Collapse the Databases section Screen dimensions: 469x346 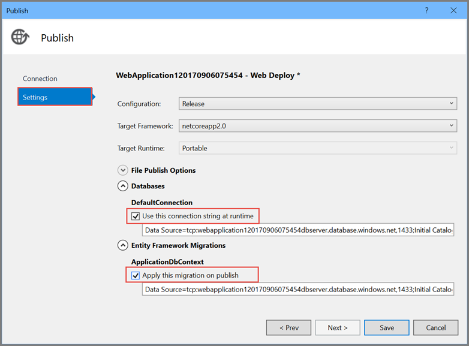123,186
